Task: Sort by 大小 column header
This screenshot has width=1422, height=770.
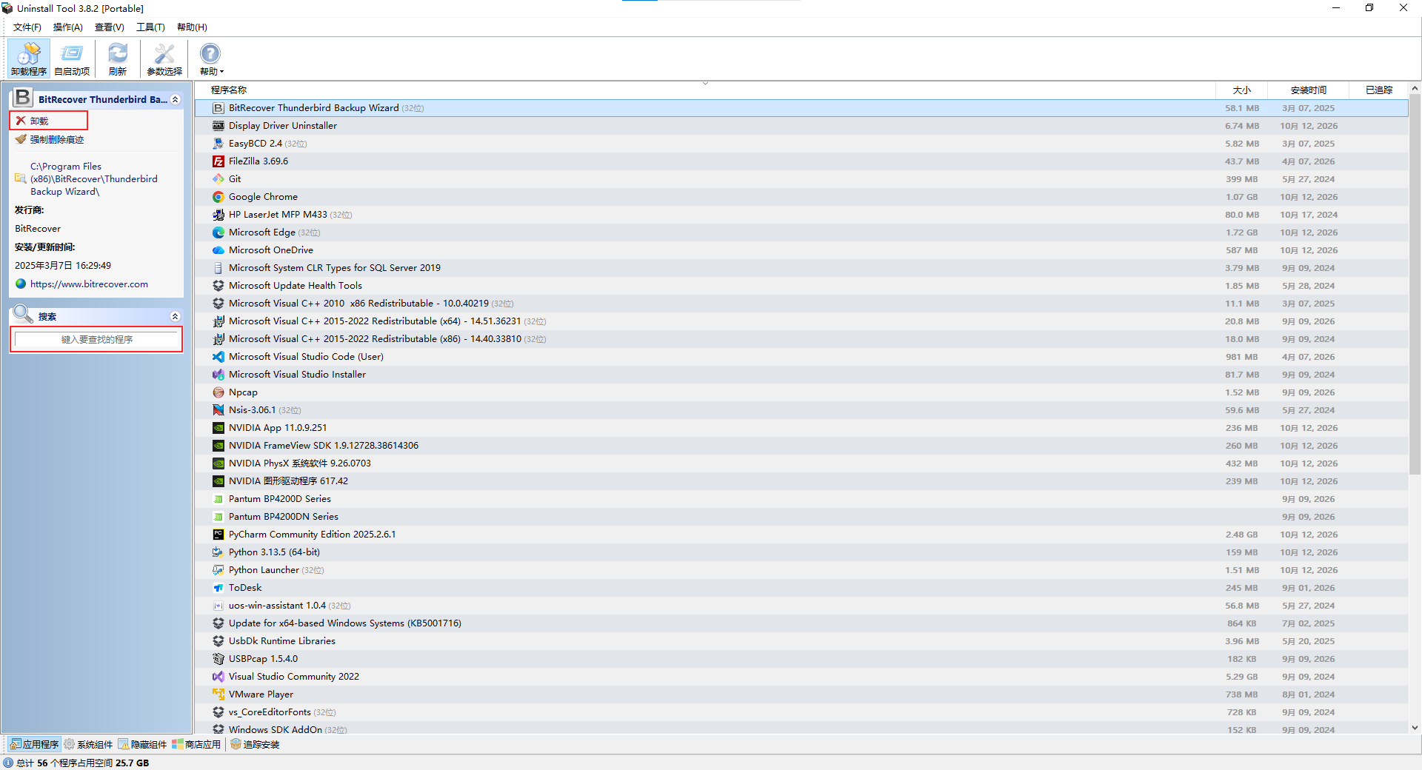Action: coord(1242,90)
